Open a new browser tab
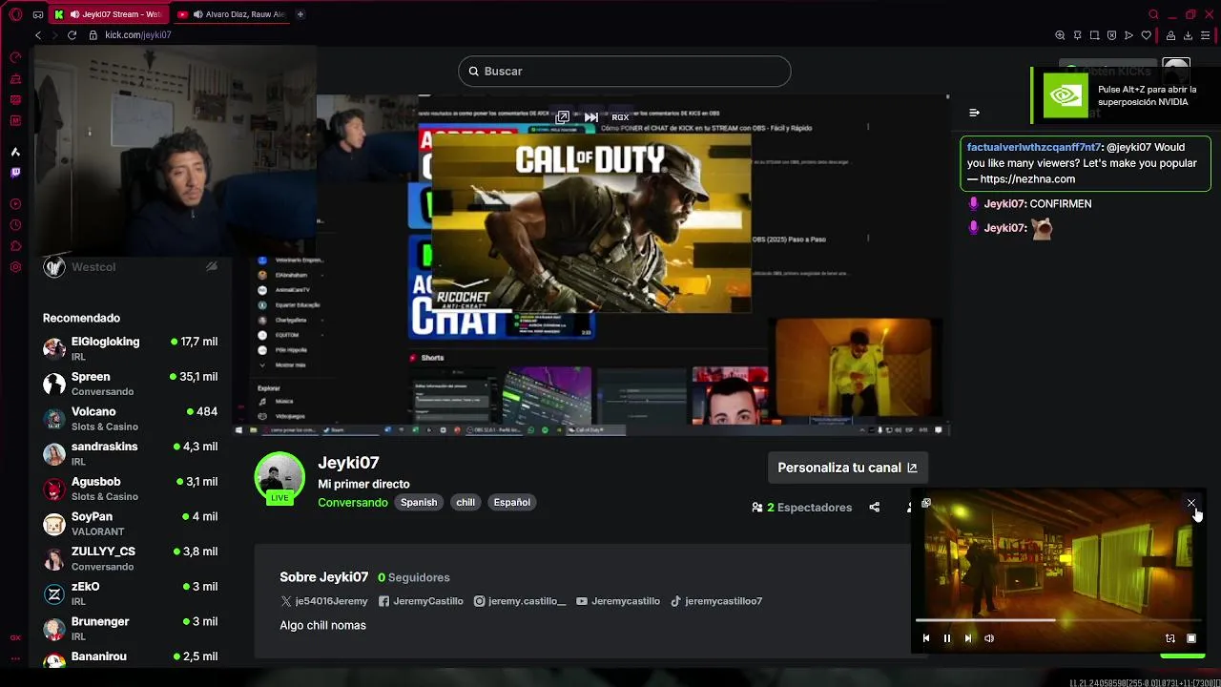The height and width of the screenshot is (687, 1221). tap(300, 14)
